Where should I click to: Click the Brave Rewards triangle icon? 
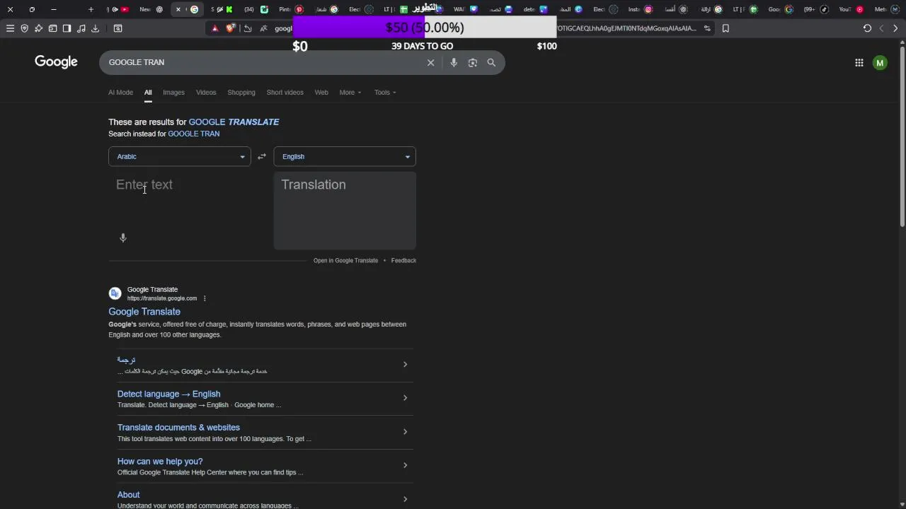215,28
